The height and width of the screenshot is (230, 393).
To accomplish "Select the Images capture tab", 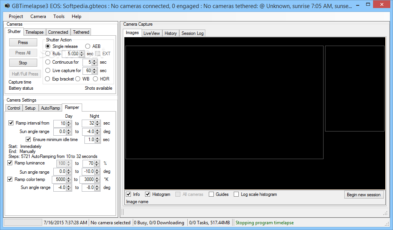I will click(x=132, y=33).
